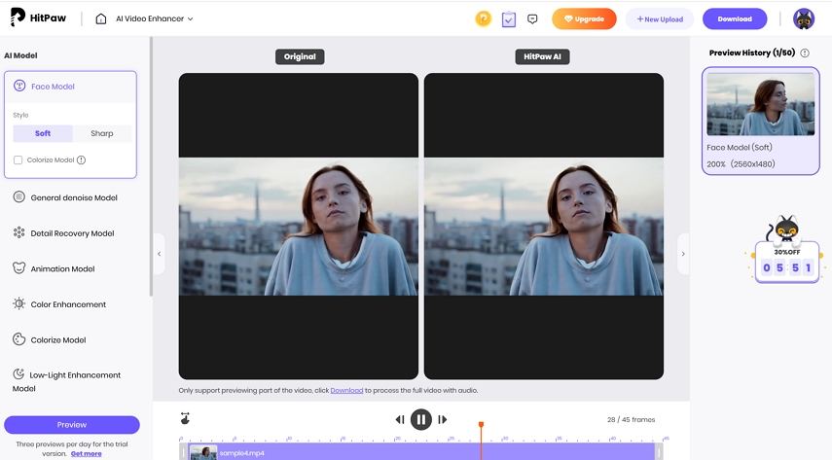Click the Face Model icon

[x=19, y=86]
